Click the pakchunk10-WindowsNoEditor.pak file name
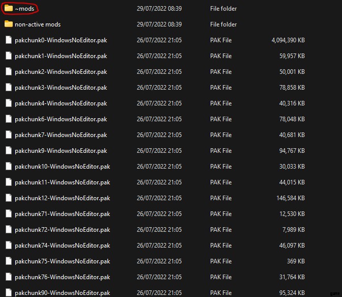 tap(62, 167)
